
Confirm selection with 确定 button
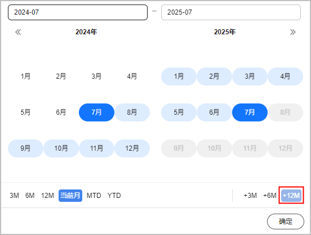[x=286, y=222]
